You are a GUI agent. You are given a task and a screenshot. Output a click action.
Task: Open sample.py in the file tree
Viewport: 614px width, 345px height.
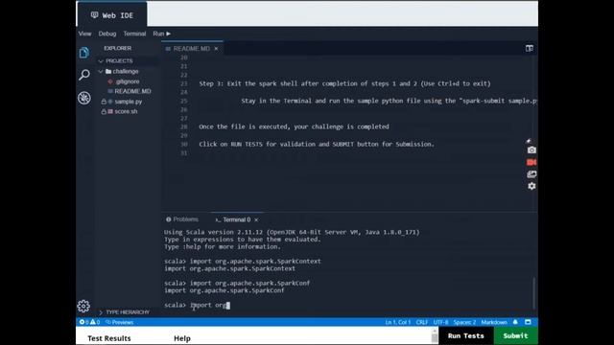[x=128, y=102]
